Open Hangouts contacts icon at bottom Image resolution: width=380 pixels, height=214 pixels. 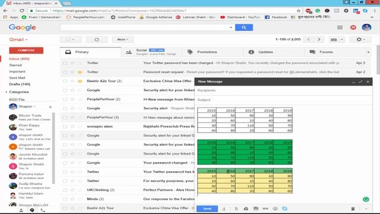pos(21,210)
